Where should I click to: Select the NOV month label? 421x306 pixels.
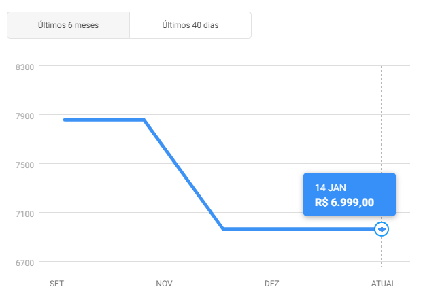click(x=164, y=284)
